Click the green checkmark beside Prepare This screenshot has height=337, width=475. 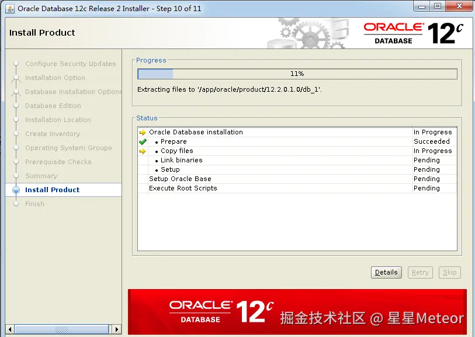[143, 141]
